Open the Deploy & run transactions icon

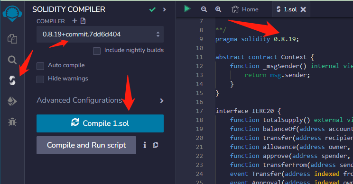click(x=12, y=101)
